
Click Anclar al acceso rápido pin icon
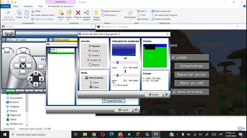coord(8,13)
